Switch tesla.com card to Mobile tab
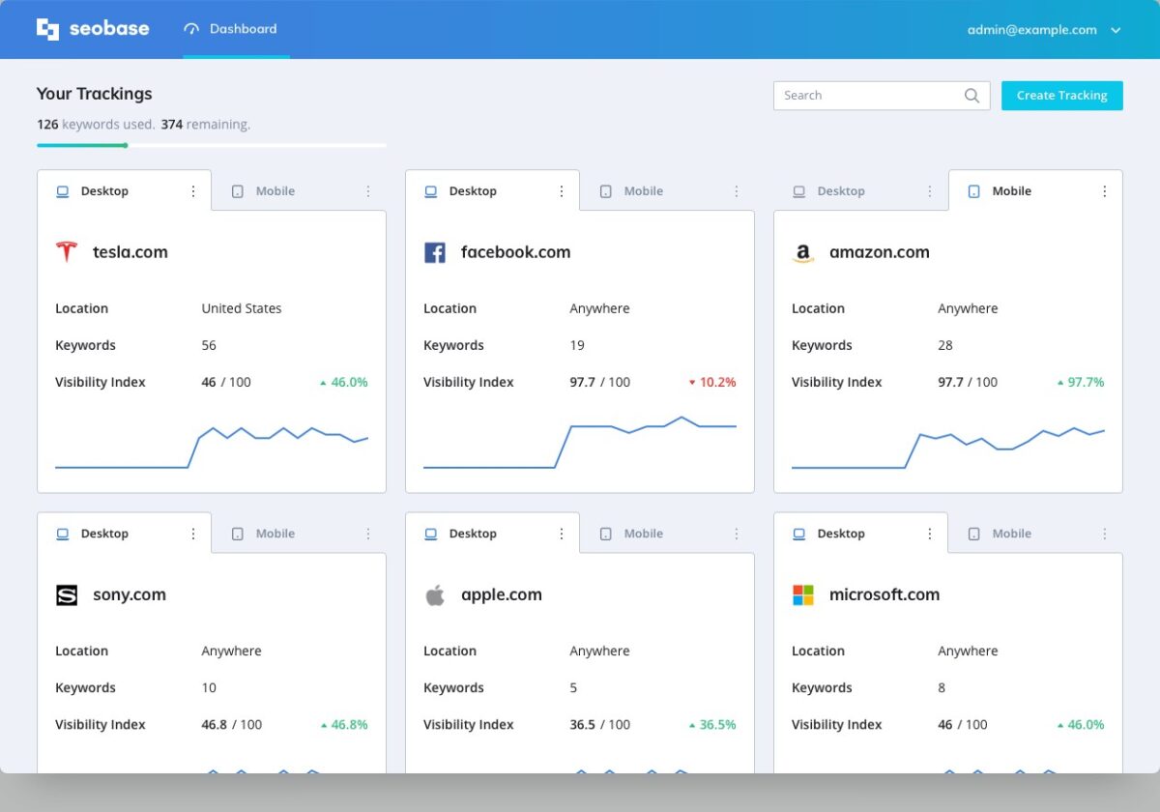 [x=275, y=191]
